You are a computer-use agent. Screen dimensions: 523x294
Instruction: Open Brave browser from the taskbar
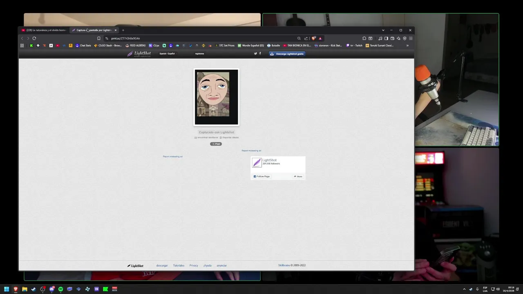tap(16, 289)
